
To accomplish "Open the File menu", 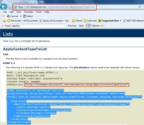I will (5, 12).
